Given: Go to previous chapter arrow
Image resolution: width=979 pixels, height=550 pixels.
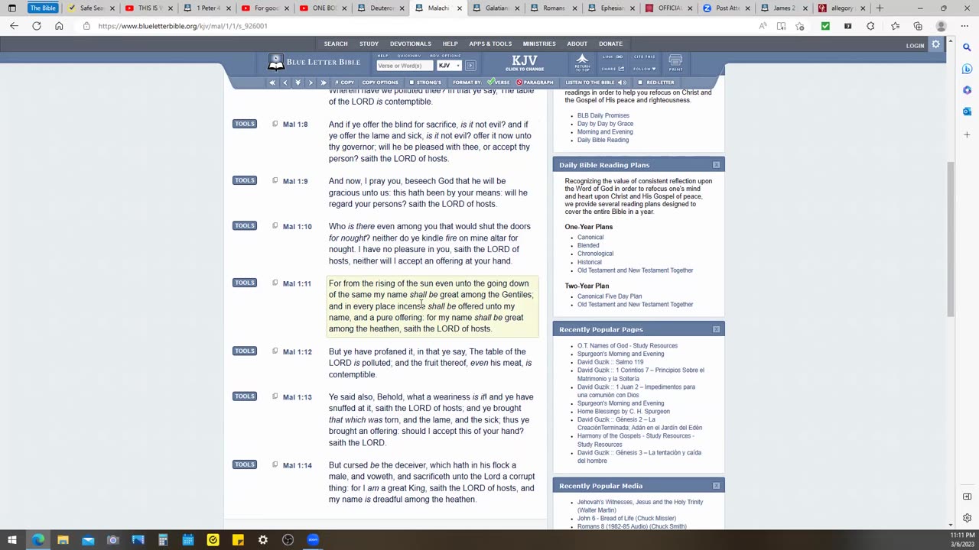Looking at the screenshot, I should tap(285, 82).
